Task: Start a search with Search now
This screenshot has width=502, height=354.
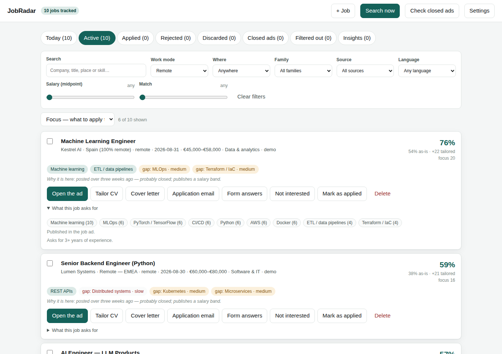Action: click(380, 11)
